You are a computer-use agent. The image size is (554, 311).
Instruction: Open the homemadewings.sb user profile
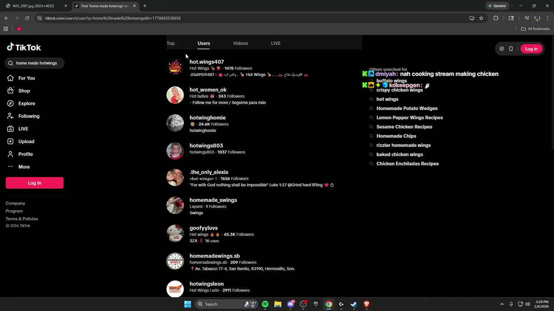(x=215, y=256)
